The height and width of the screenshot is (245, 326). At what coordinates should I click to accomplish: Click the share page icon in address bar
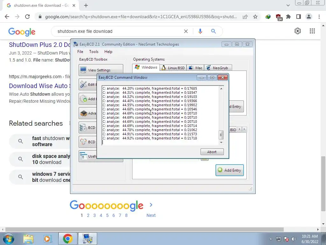tap(245, 17)
